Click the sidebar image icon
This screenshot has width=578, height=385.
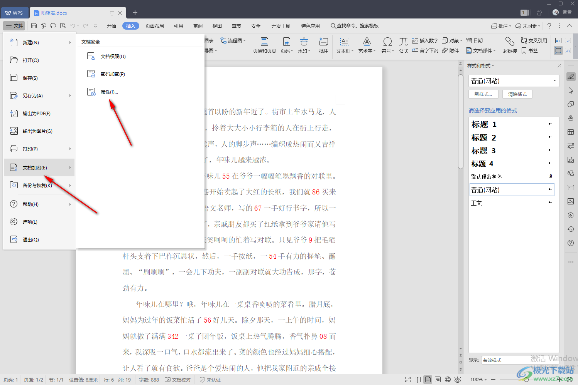571,201
